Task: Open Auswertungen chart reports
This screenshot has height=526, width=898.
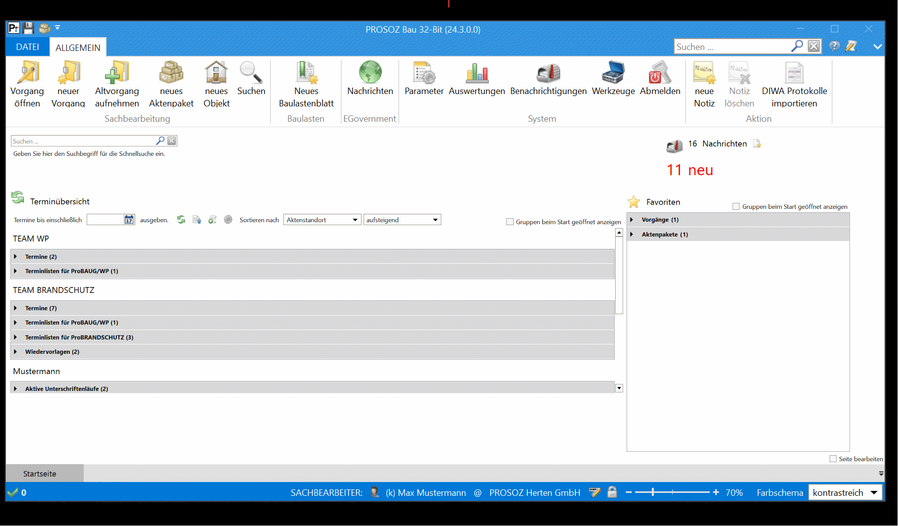Action: coord(477,78)
